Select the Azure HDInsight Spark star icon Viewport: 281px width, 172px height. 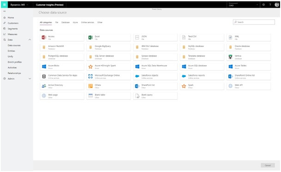(x=90, y=67)
